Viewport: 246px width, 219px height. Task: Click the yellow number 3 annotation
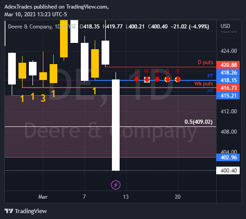(43, 98)
